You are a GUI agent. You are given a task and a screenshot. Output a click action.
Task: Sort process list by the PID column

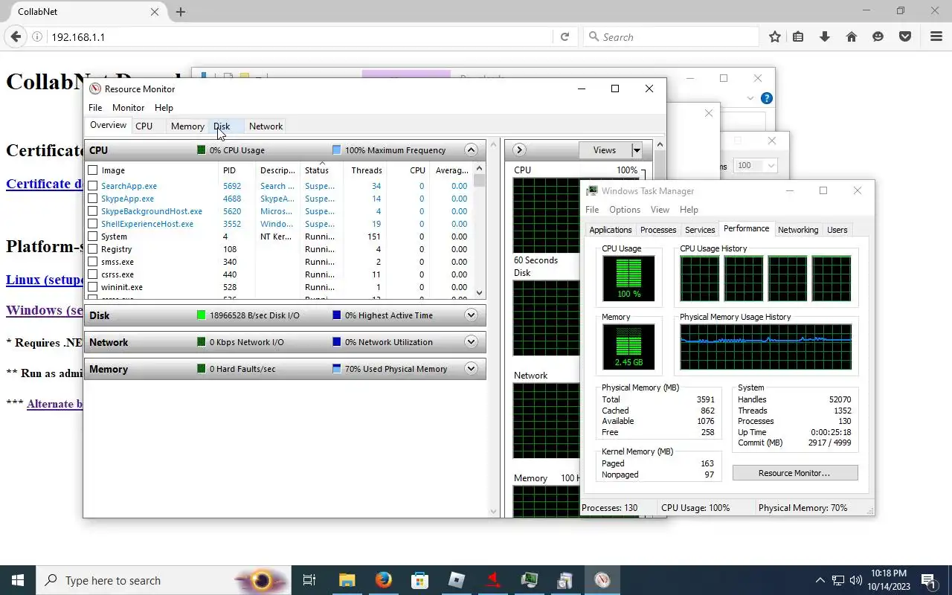click(237, 170)
